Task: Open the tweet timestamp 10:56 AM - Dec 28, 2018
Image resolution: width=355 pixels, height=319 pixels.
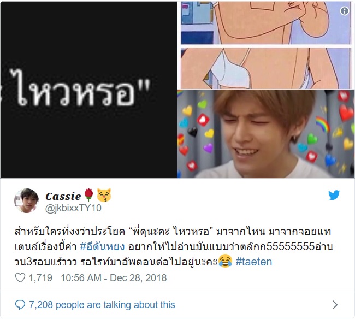Action: [114, 278]
